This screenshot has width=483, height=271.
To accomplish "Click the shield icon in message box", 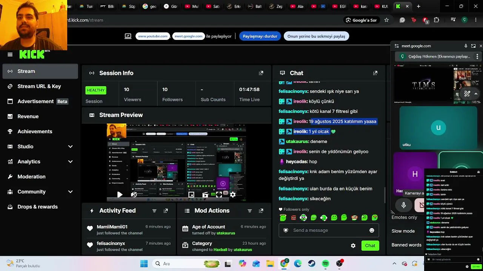I will 286,230.
